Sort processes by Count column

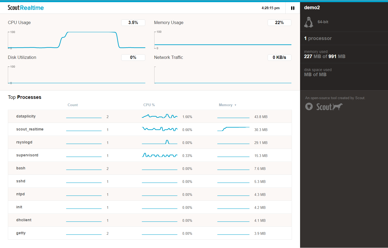73,105
